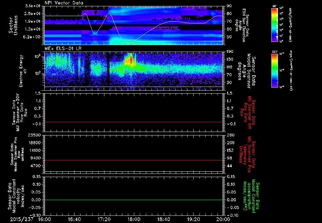Click the NF color scale bar
This screenshot has width=322, height=223.
(x=275, y=25)
